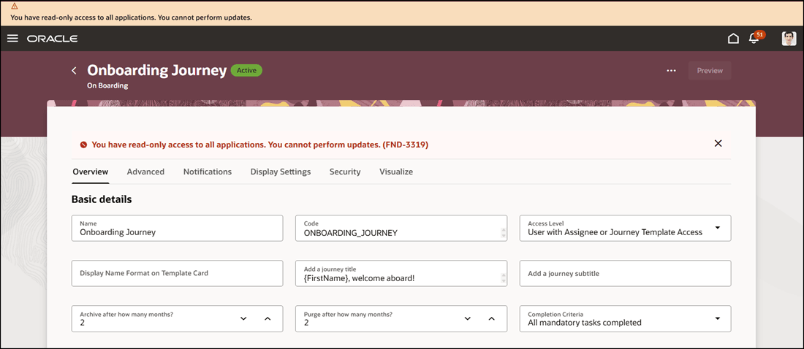
Task: Open the notifications bell
Action: click(x=754, y=39)
